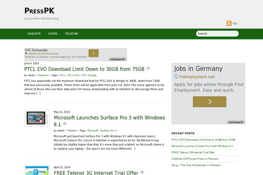Open recent post Zong Only 4G Operator
Image resolution: width=263 pixels, height=175 pixels.
pos(196,165)
